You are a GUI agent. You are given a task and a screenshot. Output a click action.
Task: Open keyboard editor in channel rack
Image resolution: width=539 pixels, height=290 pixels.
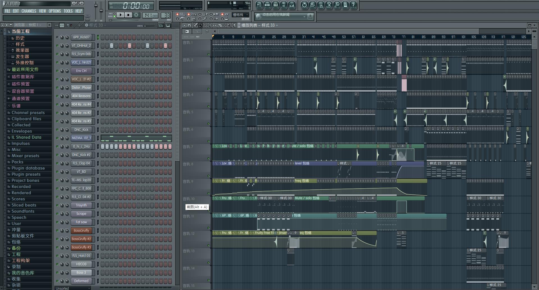[x=168, y=25]
